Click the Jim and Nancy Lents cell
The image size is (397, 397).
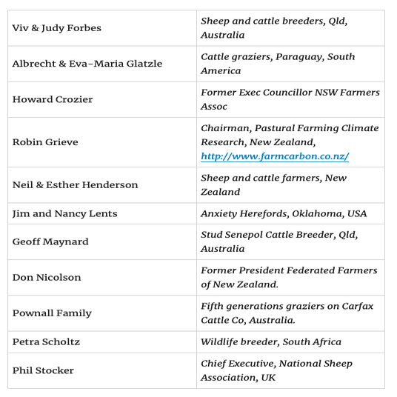pos(102,213)
